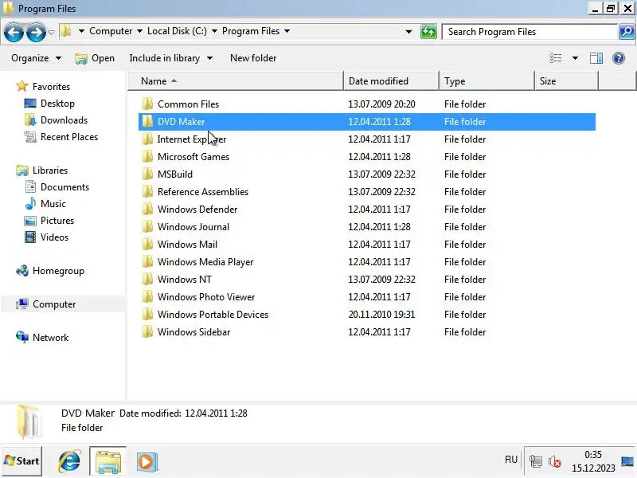
Task: Click the RU language indicator
Action: [x=511, y=460]
